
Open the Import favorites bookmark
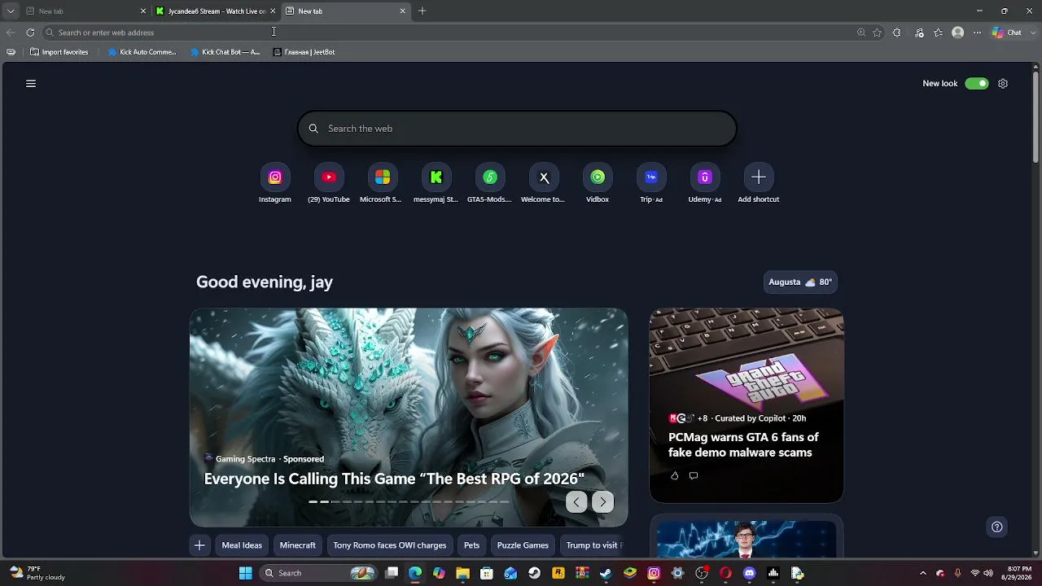pos(59,52)
